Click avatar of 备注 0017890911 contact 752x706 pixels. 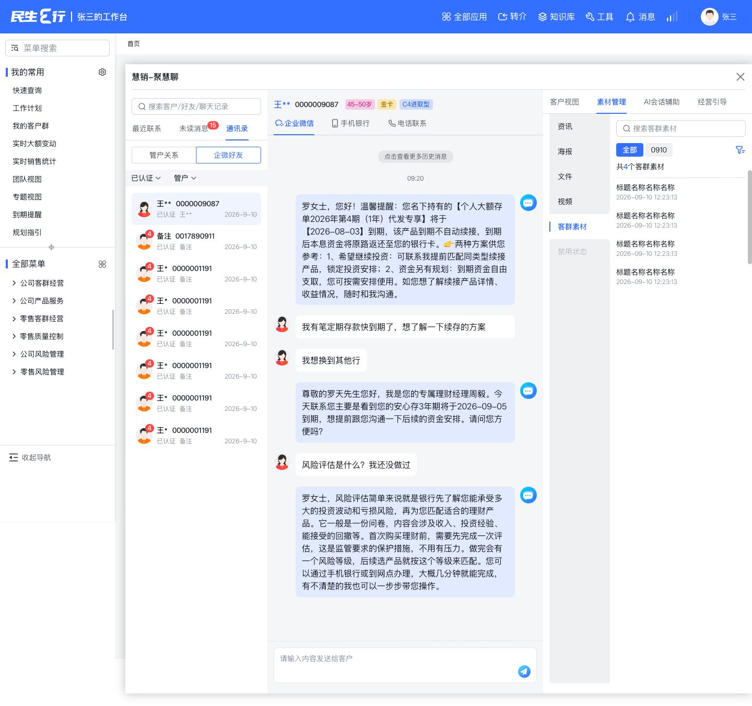click(x=144, y=241)
